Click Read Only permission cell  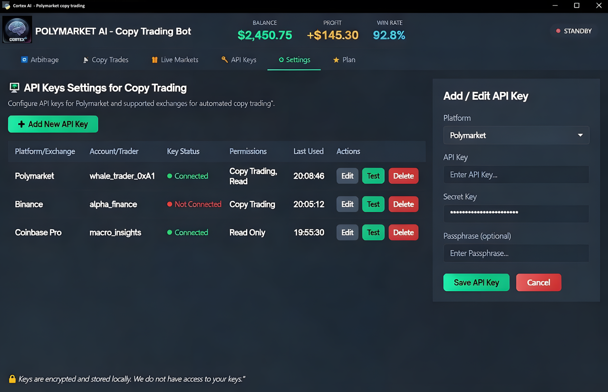tap(247, 233)
